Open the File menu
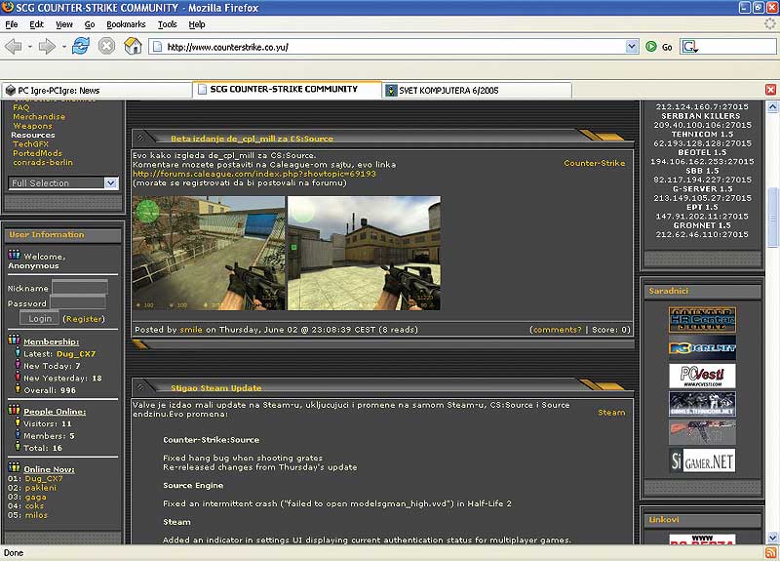 pos(12,24)
